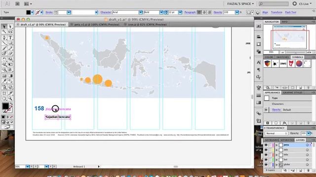The image size is (316, 177).
Task: Click the Delete Selection trash icon in Layers
Action: click(308, 171)
